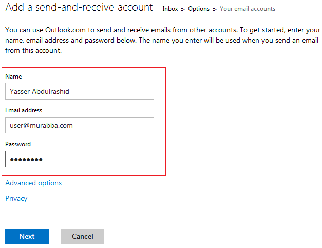Click the Password label text

tap(18, 144)
